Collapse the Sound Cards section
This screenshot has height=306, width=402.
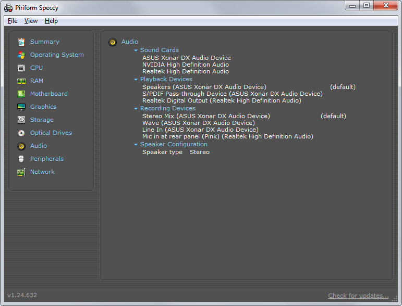tap(136, 50)
